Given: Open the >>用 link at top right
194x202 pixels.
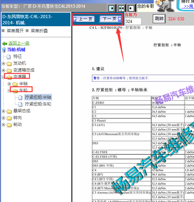Looking at the screenshot, I should click(x=188, y=6).
